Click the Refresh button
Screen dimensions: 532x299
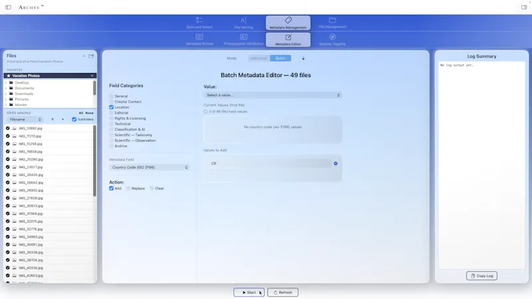[283, 292]
